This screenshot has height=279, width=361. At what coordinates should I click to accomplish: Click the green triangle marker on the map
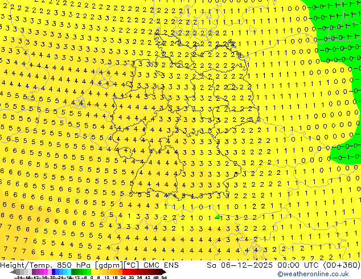(x=218, y=216)
